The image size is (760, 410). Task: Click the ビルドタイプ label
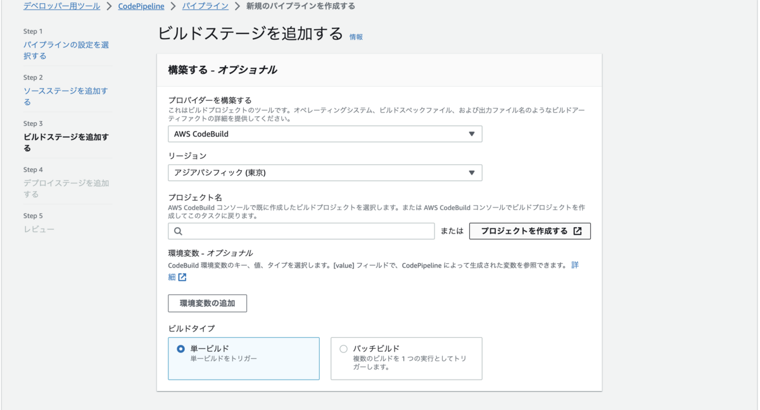(x=191, y=328)
